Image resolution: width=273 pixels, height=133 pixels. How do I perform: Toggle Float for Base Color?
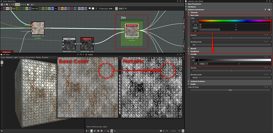point(196,28)
